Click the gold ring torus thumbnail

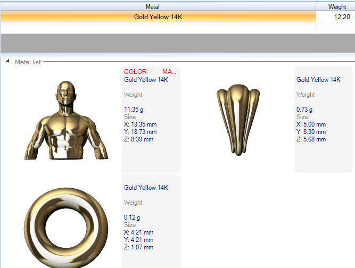coord(66,228)
